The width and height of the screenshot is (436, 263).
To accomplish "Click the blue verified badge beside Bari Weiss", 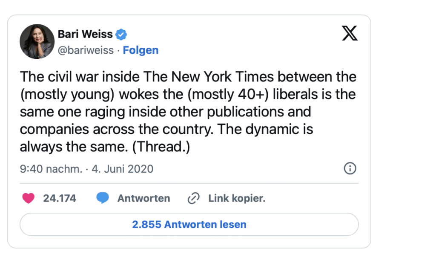I will (x=122, y=34).
